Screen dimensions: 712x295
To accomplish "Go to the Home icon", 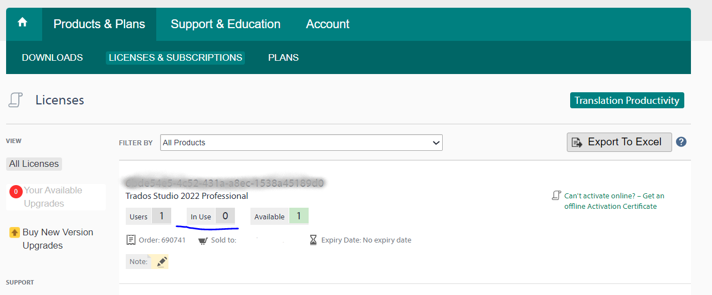I will coord(23,23).
